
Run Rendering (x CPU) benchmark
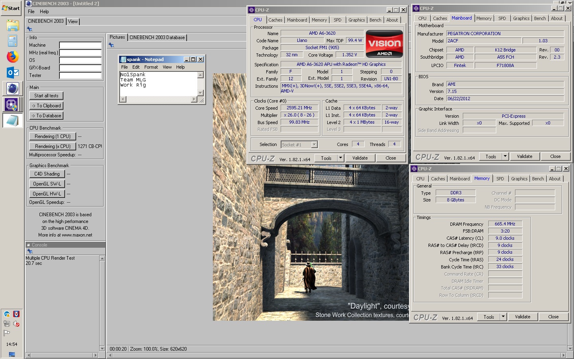tap(53, 146)
